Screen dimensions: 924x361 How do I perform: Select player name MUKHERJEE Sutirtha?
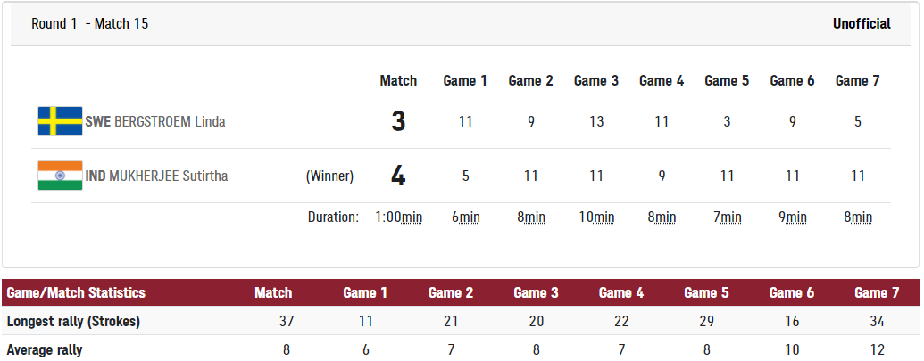(x=169, y=176)
